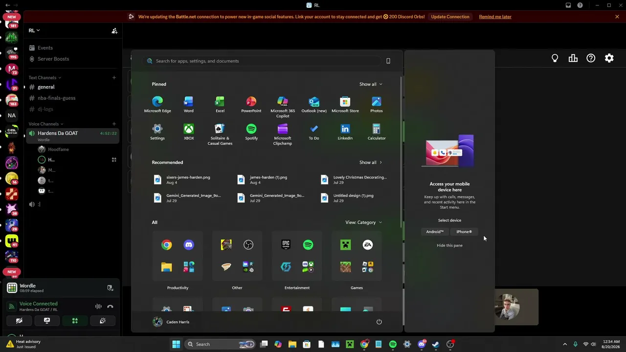Viewport: 626px width, 352px height.
Task: Click Update Connection in the banner
Action: (x=450, y=17)
